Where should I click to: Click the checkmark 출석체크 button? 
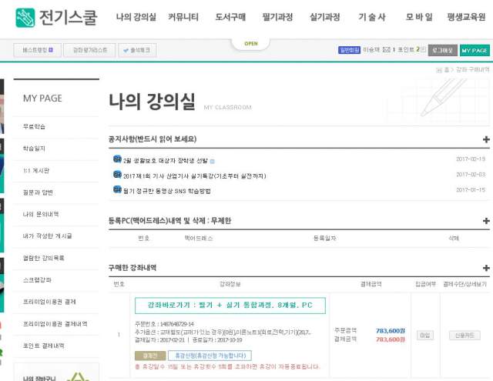click(138, 50)
